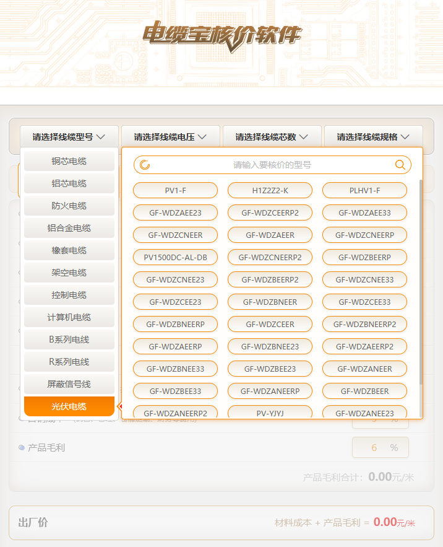This screenshot has height=547, width=443.
Task: Click the PV1-F model button
Action: [175, 190]
